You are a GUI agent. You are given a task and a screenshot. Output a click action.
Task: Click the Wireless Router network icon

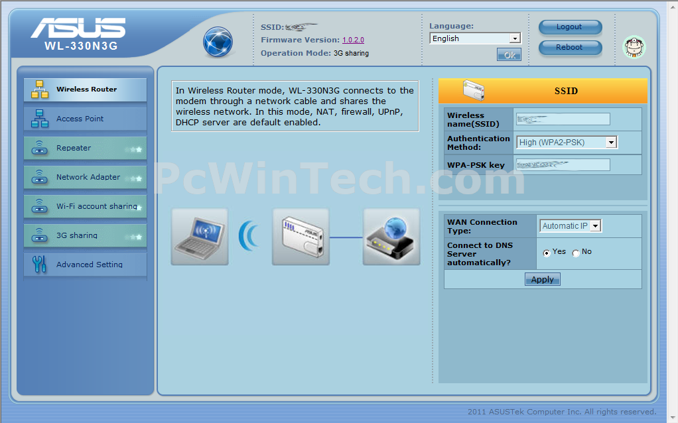(x=39, y=90)
